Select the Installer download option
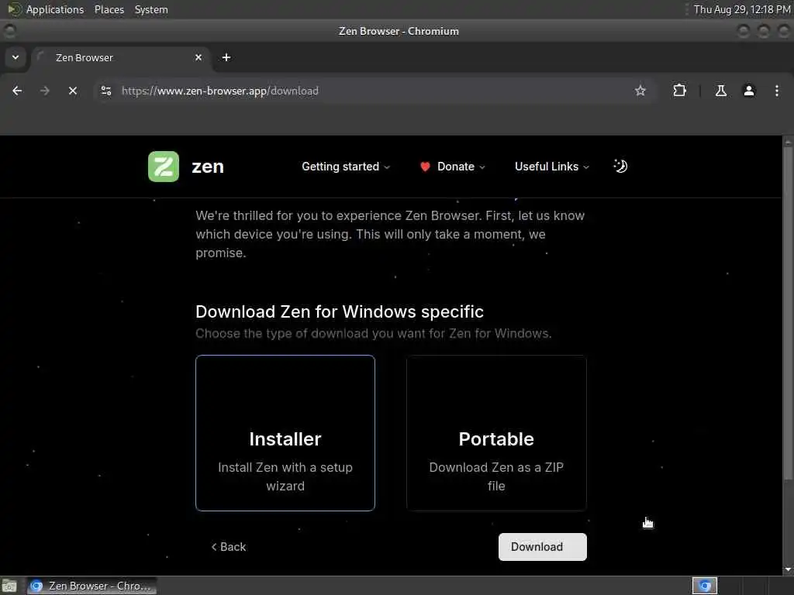 (285, 433)
